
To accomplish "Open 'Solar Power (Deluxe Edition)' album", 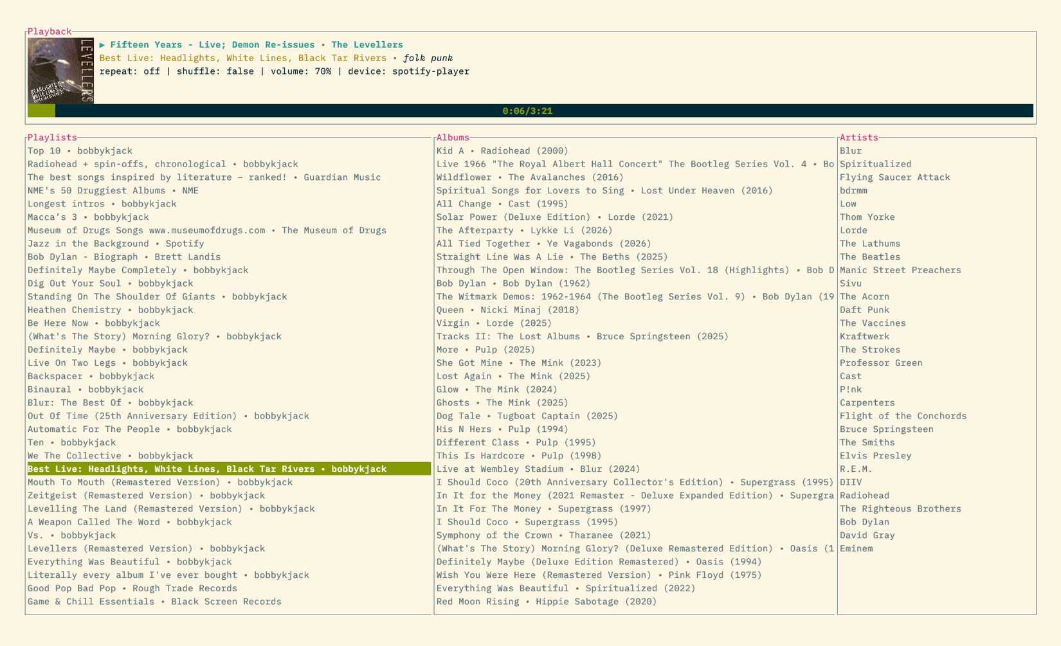I will pyautogui.click(x=555, y=217).
